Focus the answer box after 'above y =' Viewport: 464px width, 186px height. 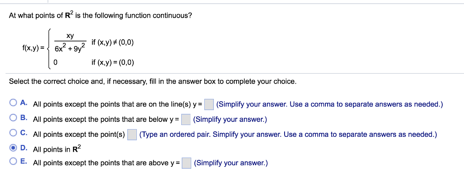[x=186, y=163]
